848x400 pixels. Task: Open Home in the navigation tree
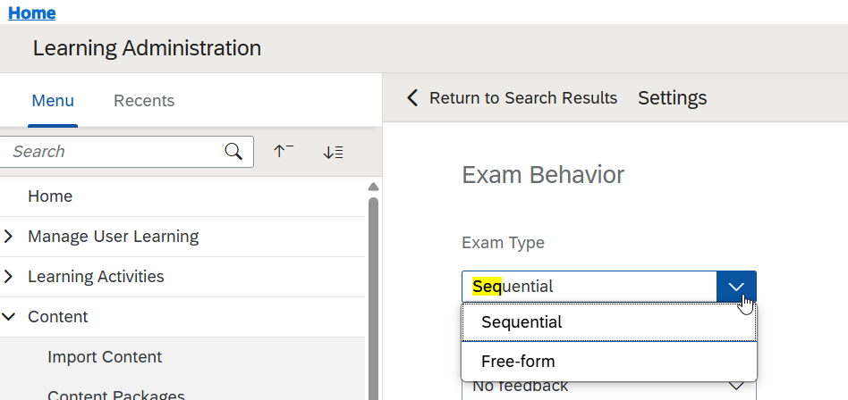50,196
